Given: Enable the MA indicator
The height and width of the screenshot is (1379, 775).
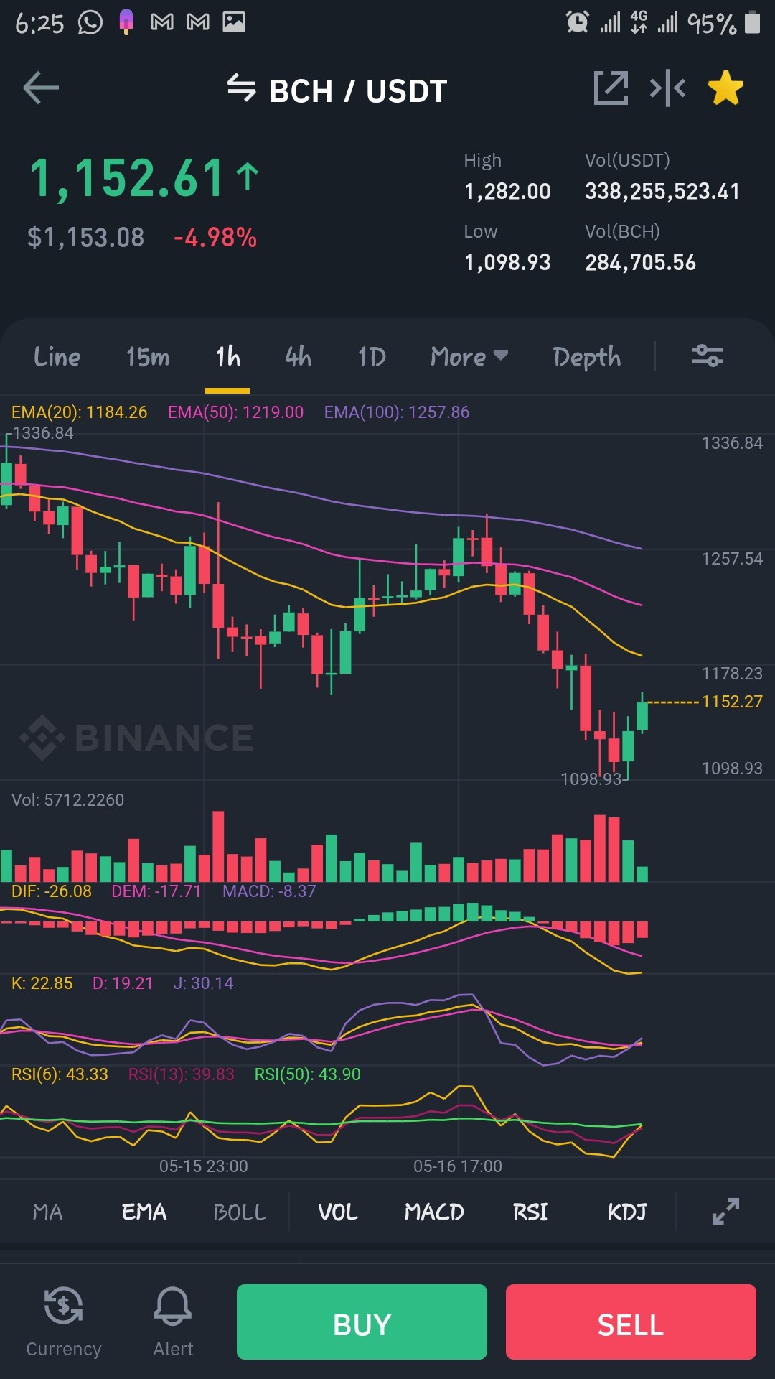Looking at the screenshot, I should pos(48,1212).
